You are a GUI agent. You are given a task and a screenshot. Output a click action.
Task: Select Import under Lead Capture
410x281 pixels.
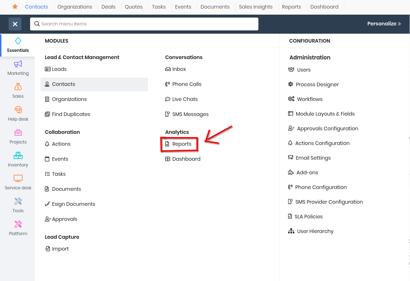[x=60, y=249]
